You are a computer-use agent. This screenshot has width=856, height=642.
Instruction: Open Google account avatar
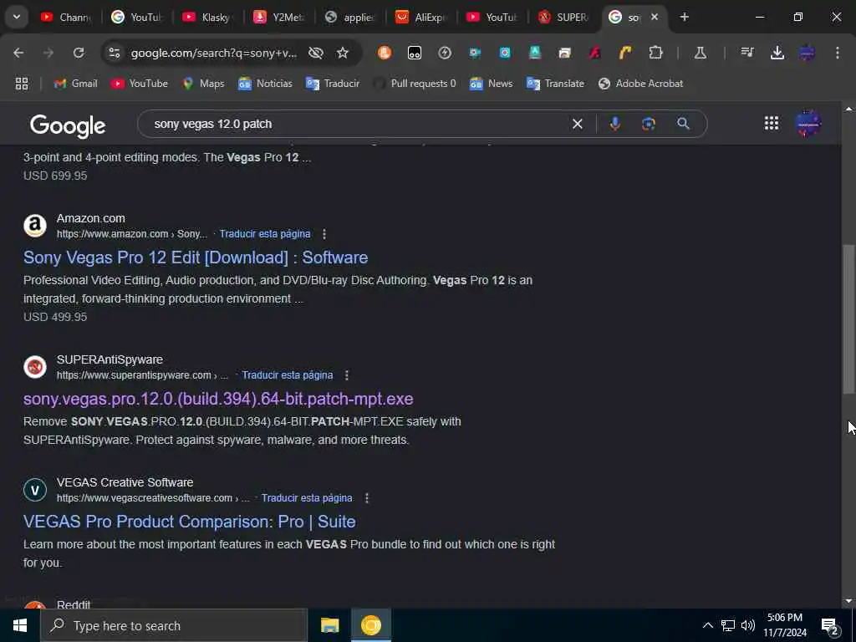coord(808,124)
